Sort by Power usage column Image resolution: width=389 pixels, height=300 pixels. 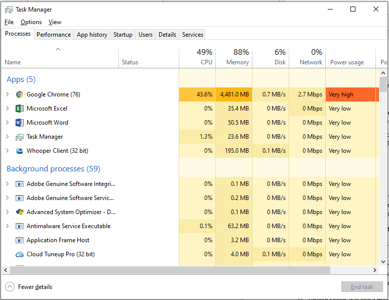tap(350, 58)
